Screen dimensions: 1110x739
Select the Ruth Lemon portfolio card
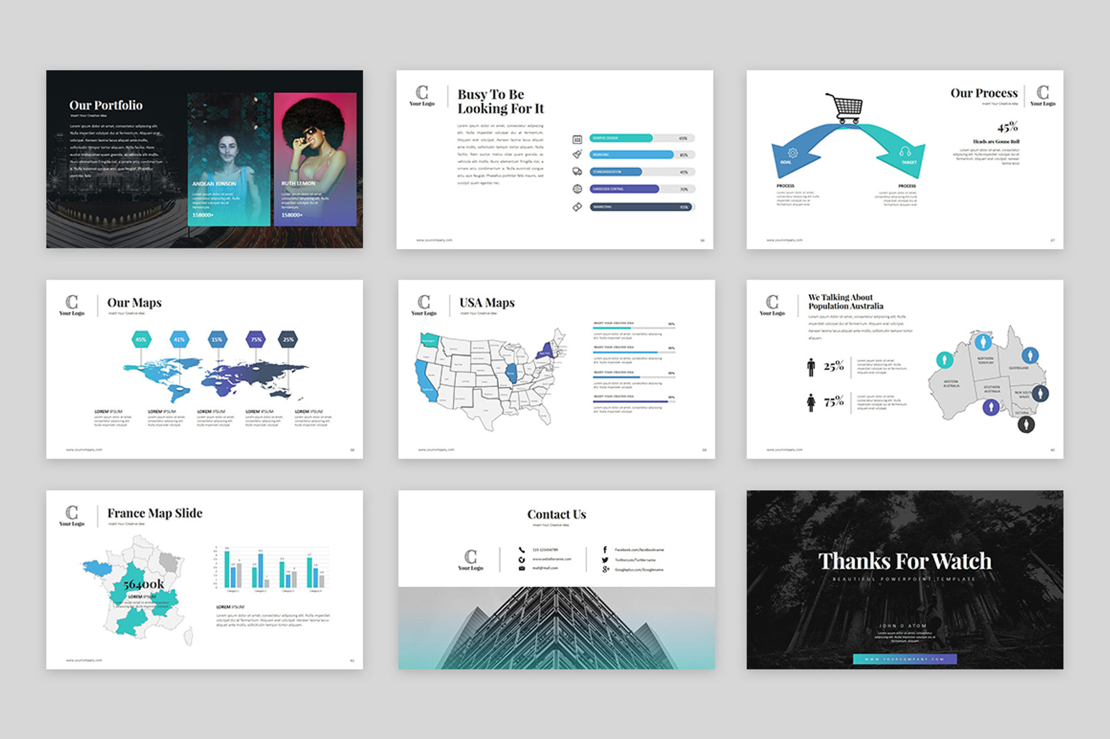point(315,160)
